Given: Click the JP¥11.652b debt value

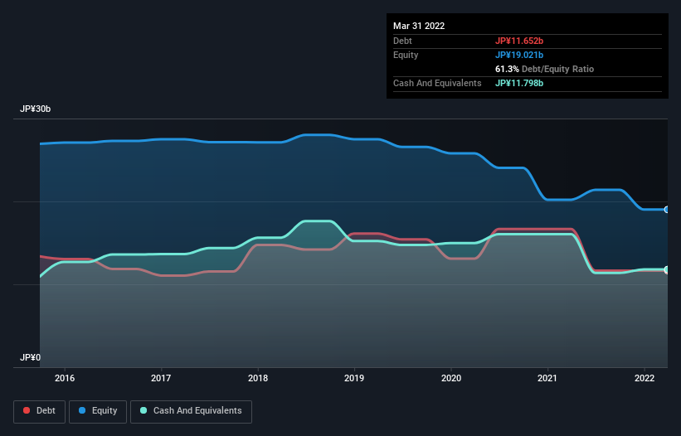Looking at the screenshot, I should (519, 41).
